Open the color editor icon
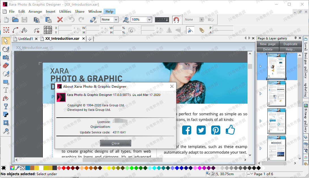Image resolution: width=309 pixels, height=178 pixels. coord(12,168)
